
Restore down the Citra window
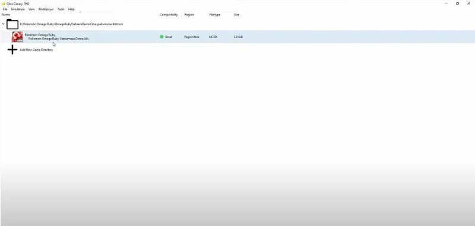(x=457, y=4)
